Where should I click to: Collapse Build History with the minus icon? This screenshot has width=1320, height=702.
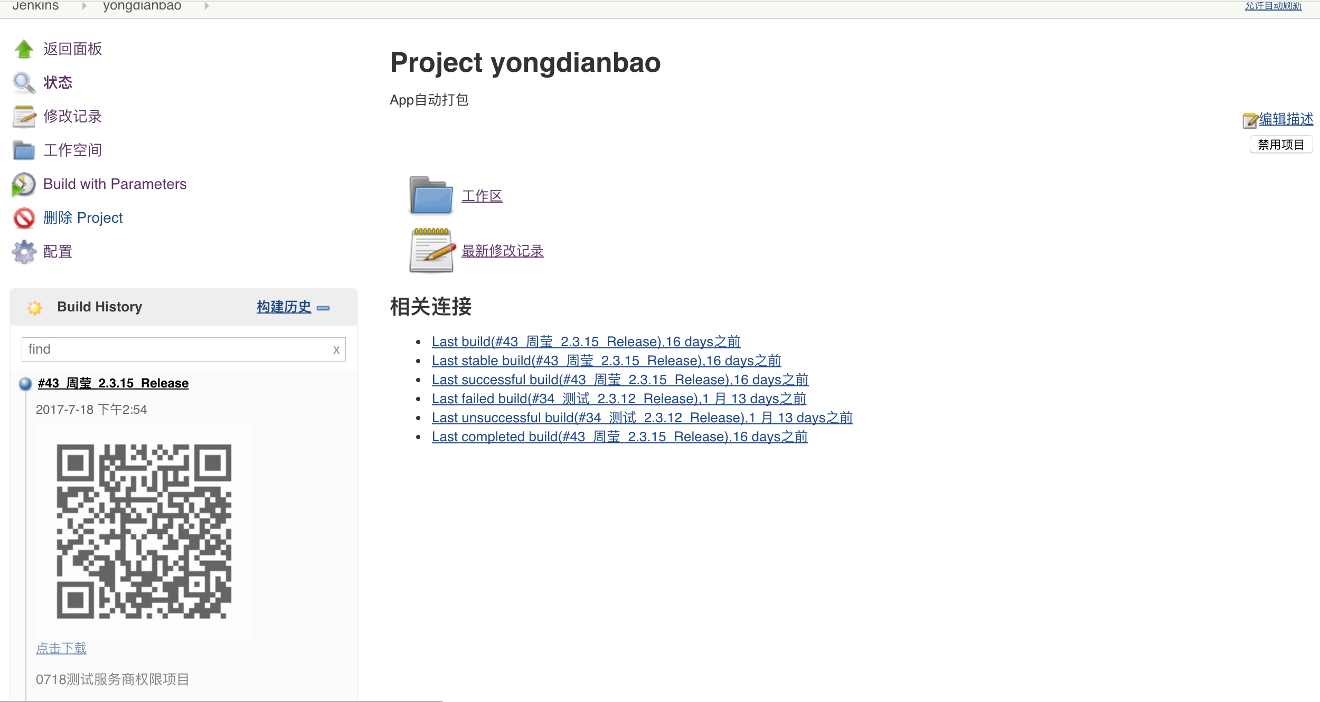click(323, 308)
